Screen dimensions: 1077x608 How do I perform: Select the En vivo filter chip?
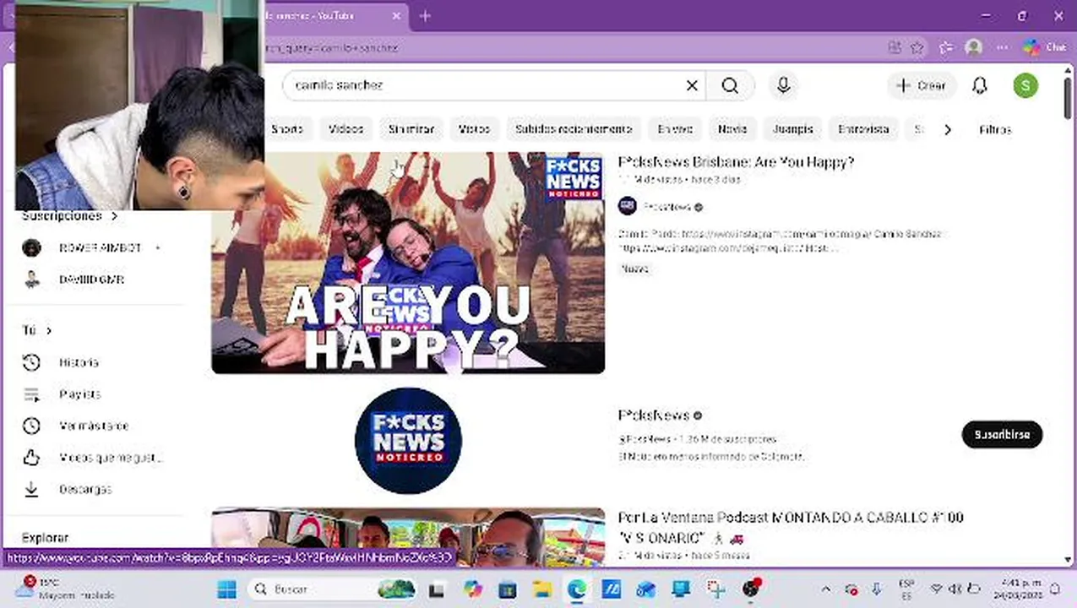tap(675, 129)
